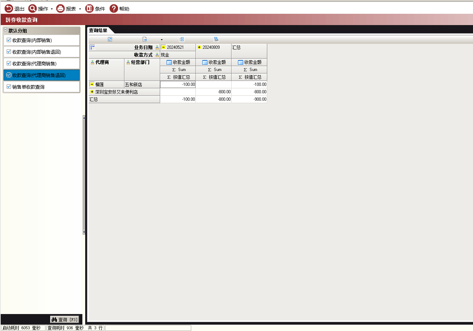Click 收款金额 icon under 20240521 column

(169, 63)
